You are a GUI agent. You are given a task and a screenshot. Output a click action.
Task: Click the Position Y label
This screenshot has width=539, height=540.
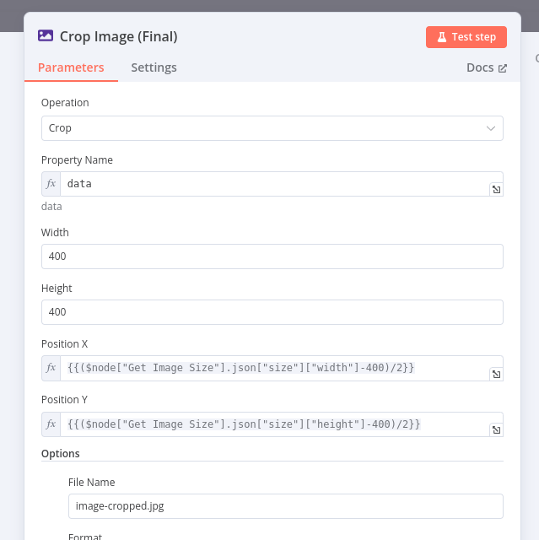coord(64,399)
